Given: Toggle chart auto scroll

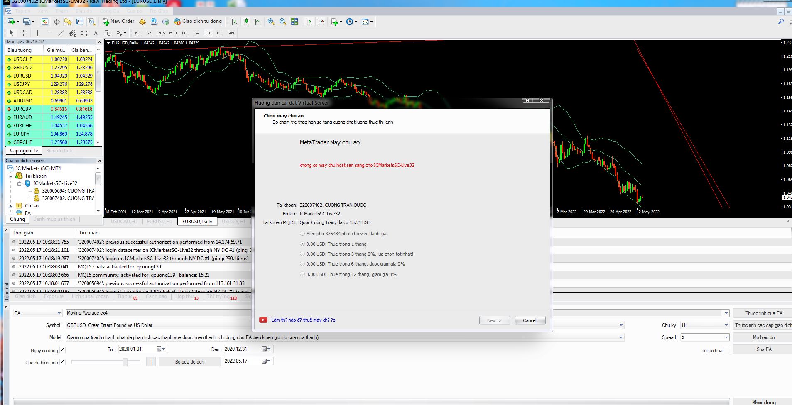Looking at the screenshot, I should (x=309, y=22).
